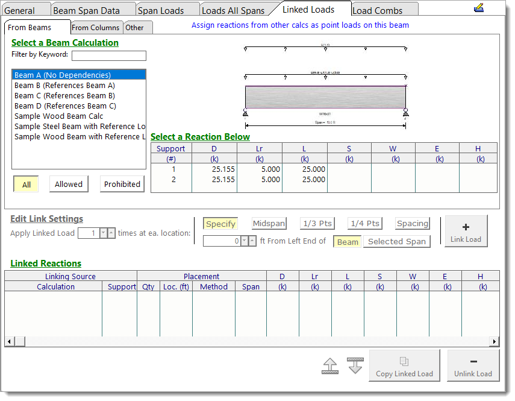Toggle the 1/4 Pts placement option
Screen dimensions: 515x401
[x=365, y=224]
